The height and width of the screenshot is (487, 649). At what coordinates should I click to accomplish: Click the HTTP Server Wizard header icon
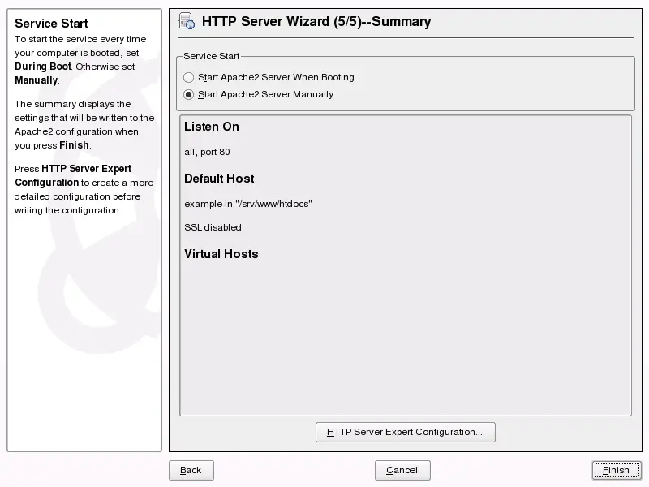click(187, 21)
